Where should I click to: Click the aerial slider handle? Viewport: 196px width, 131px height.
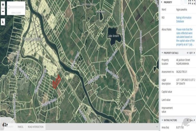9,7
